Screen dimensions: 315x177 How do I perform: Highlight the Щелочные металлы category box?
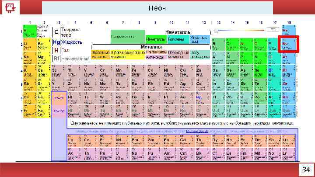(x=101, y=55)
